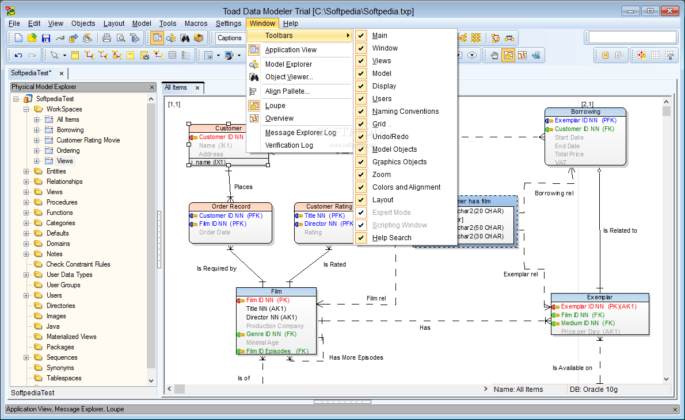Image resolution: width=685 pixels, height=420 pixels.
Task: Click the grid settings hammer icon
Action: pyautogui.click(x=669, y=55)
